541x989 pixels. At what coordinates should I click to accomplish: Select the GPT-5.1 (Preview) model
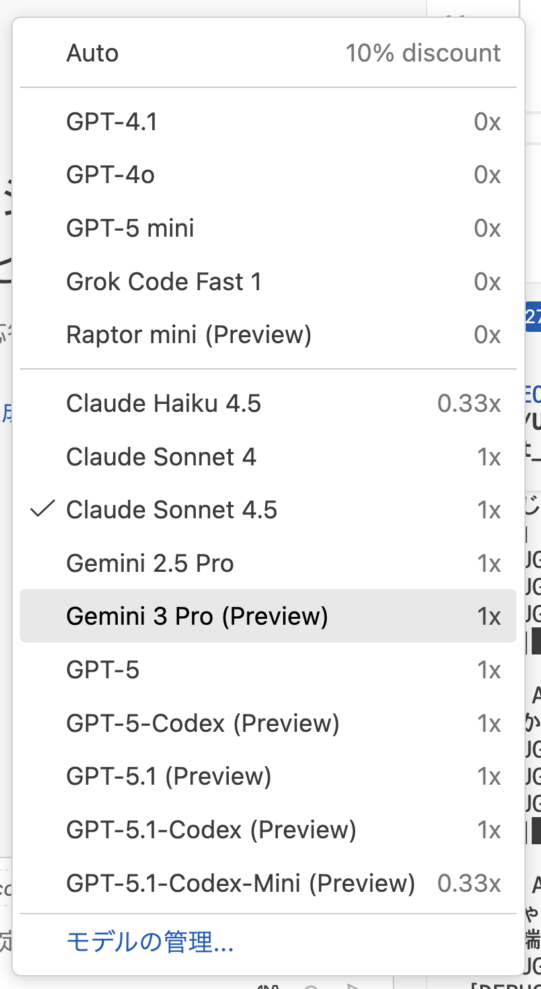click(x=169, y=777)
